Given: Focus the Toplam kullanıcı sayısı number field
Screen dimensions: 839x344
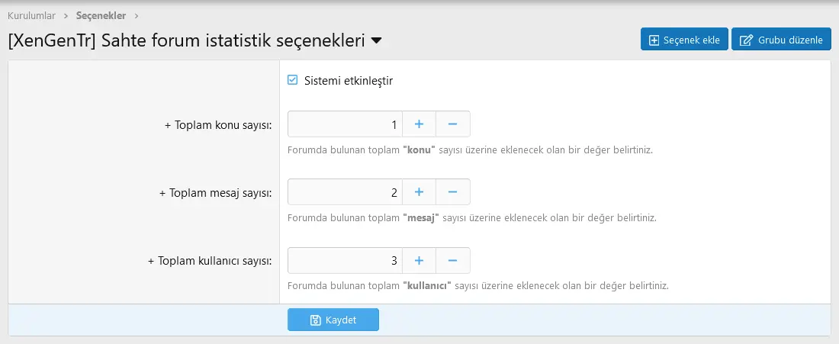Looking at the screenshot, I should tap(345, 260).
